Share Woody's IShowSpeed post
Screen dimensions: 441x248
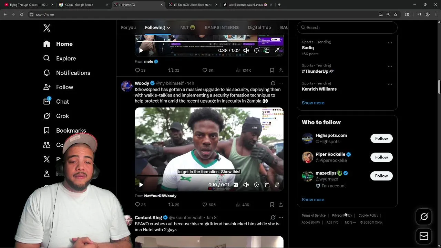click(x=281, y=205)
